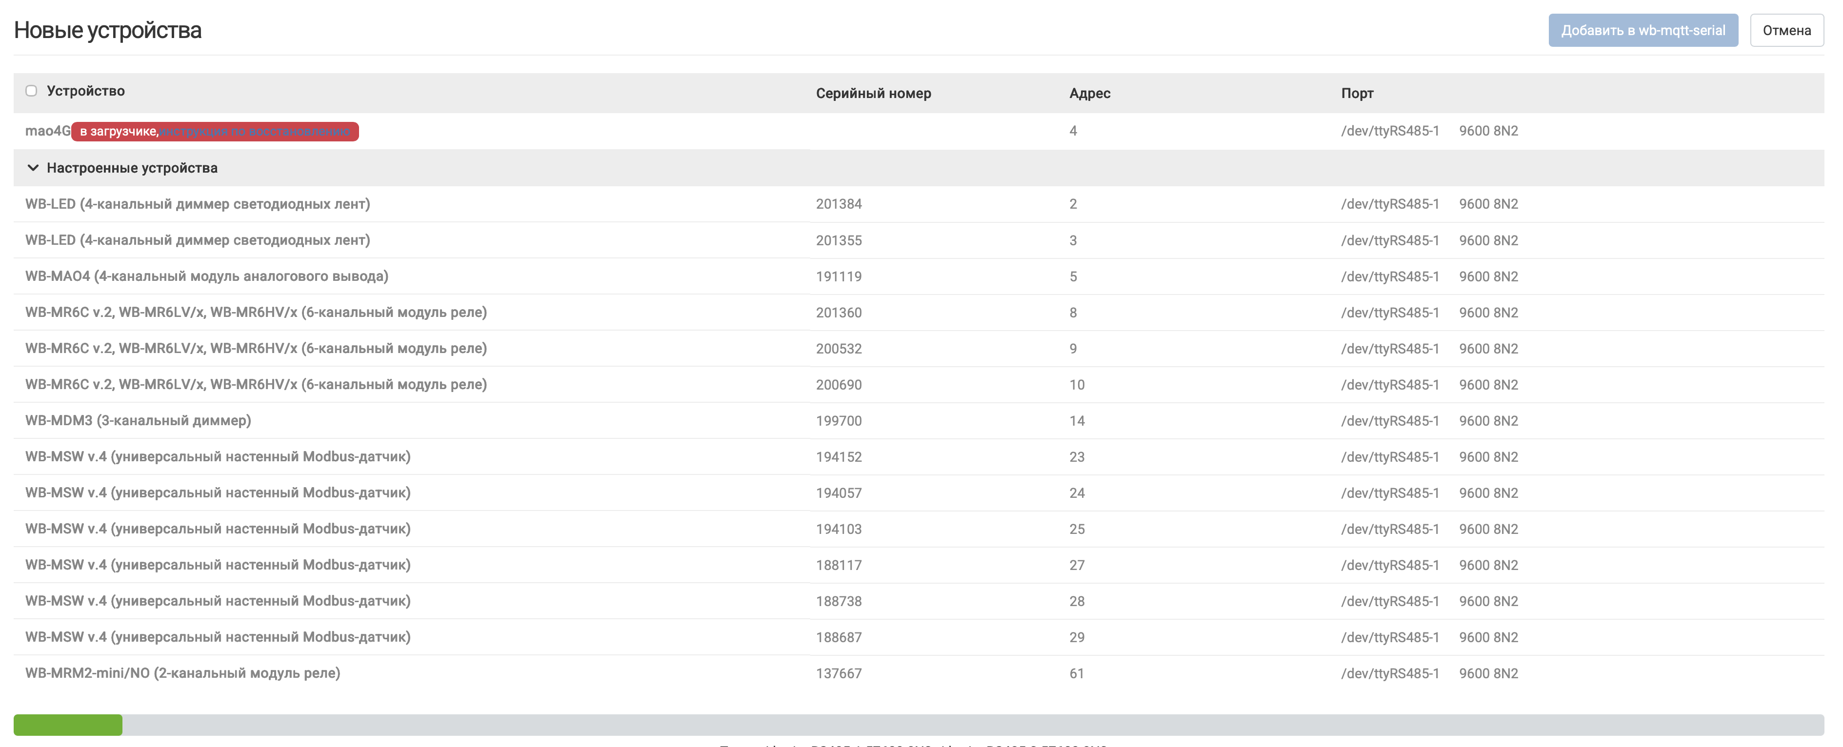Click the Серийный номер column header
Viewport: 1843px width, 747px height.
[873, 93]
